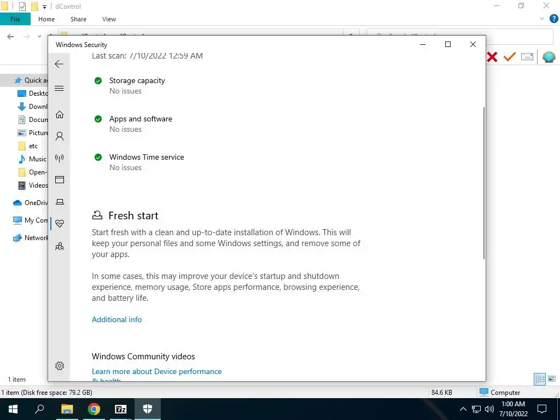The height and width of the screenshot is (420, 560).
Task: Open the volume control in system tray
Action: point(489,409)
